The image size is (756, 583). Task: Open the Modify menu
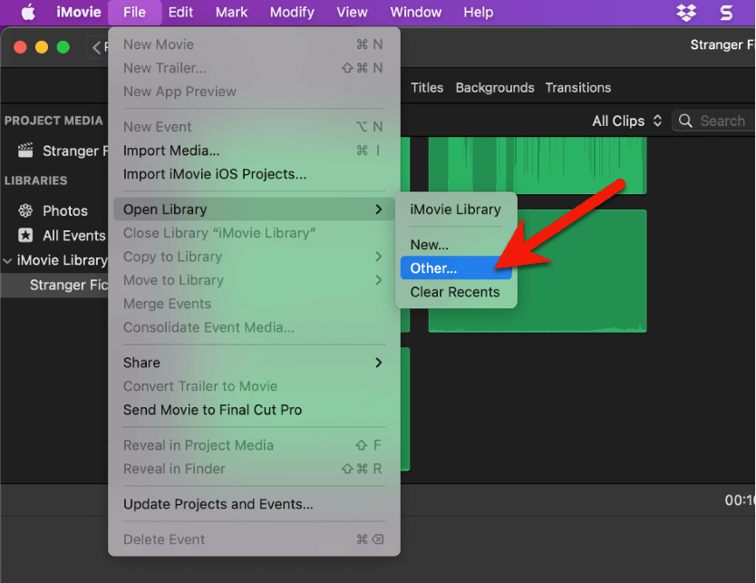(292, 12)
